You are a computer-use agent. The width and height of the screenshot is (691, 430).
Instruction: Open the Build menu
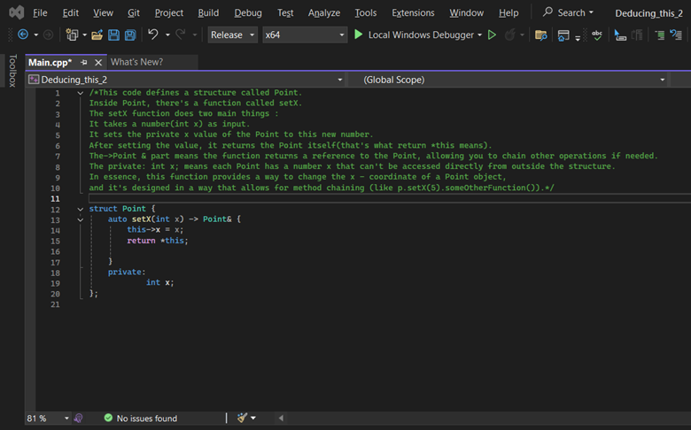pyautogui.click(x=208, y=12)
